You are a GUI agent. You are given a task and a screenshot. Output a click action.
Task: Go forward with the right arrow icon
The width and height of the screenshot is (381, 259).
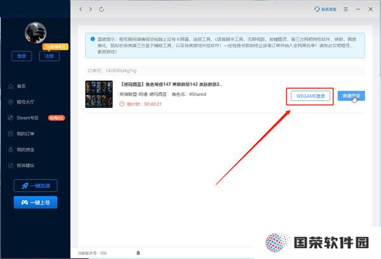(90, 10)
